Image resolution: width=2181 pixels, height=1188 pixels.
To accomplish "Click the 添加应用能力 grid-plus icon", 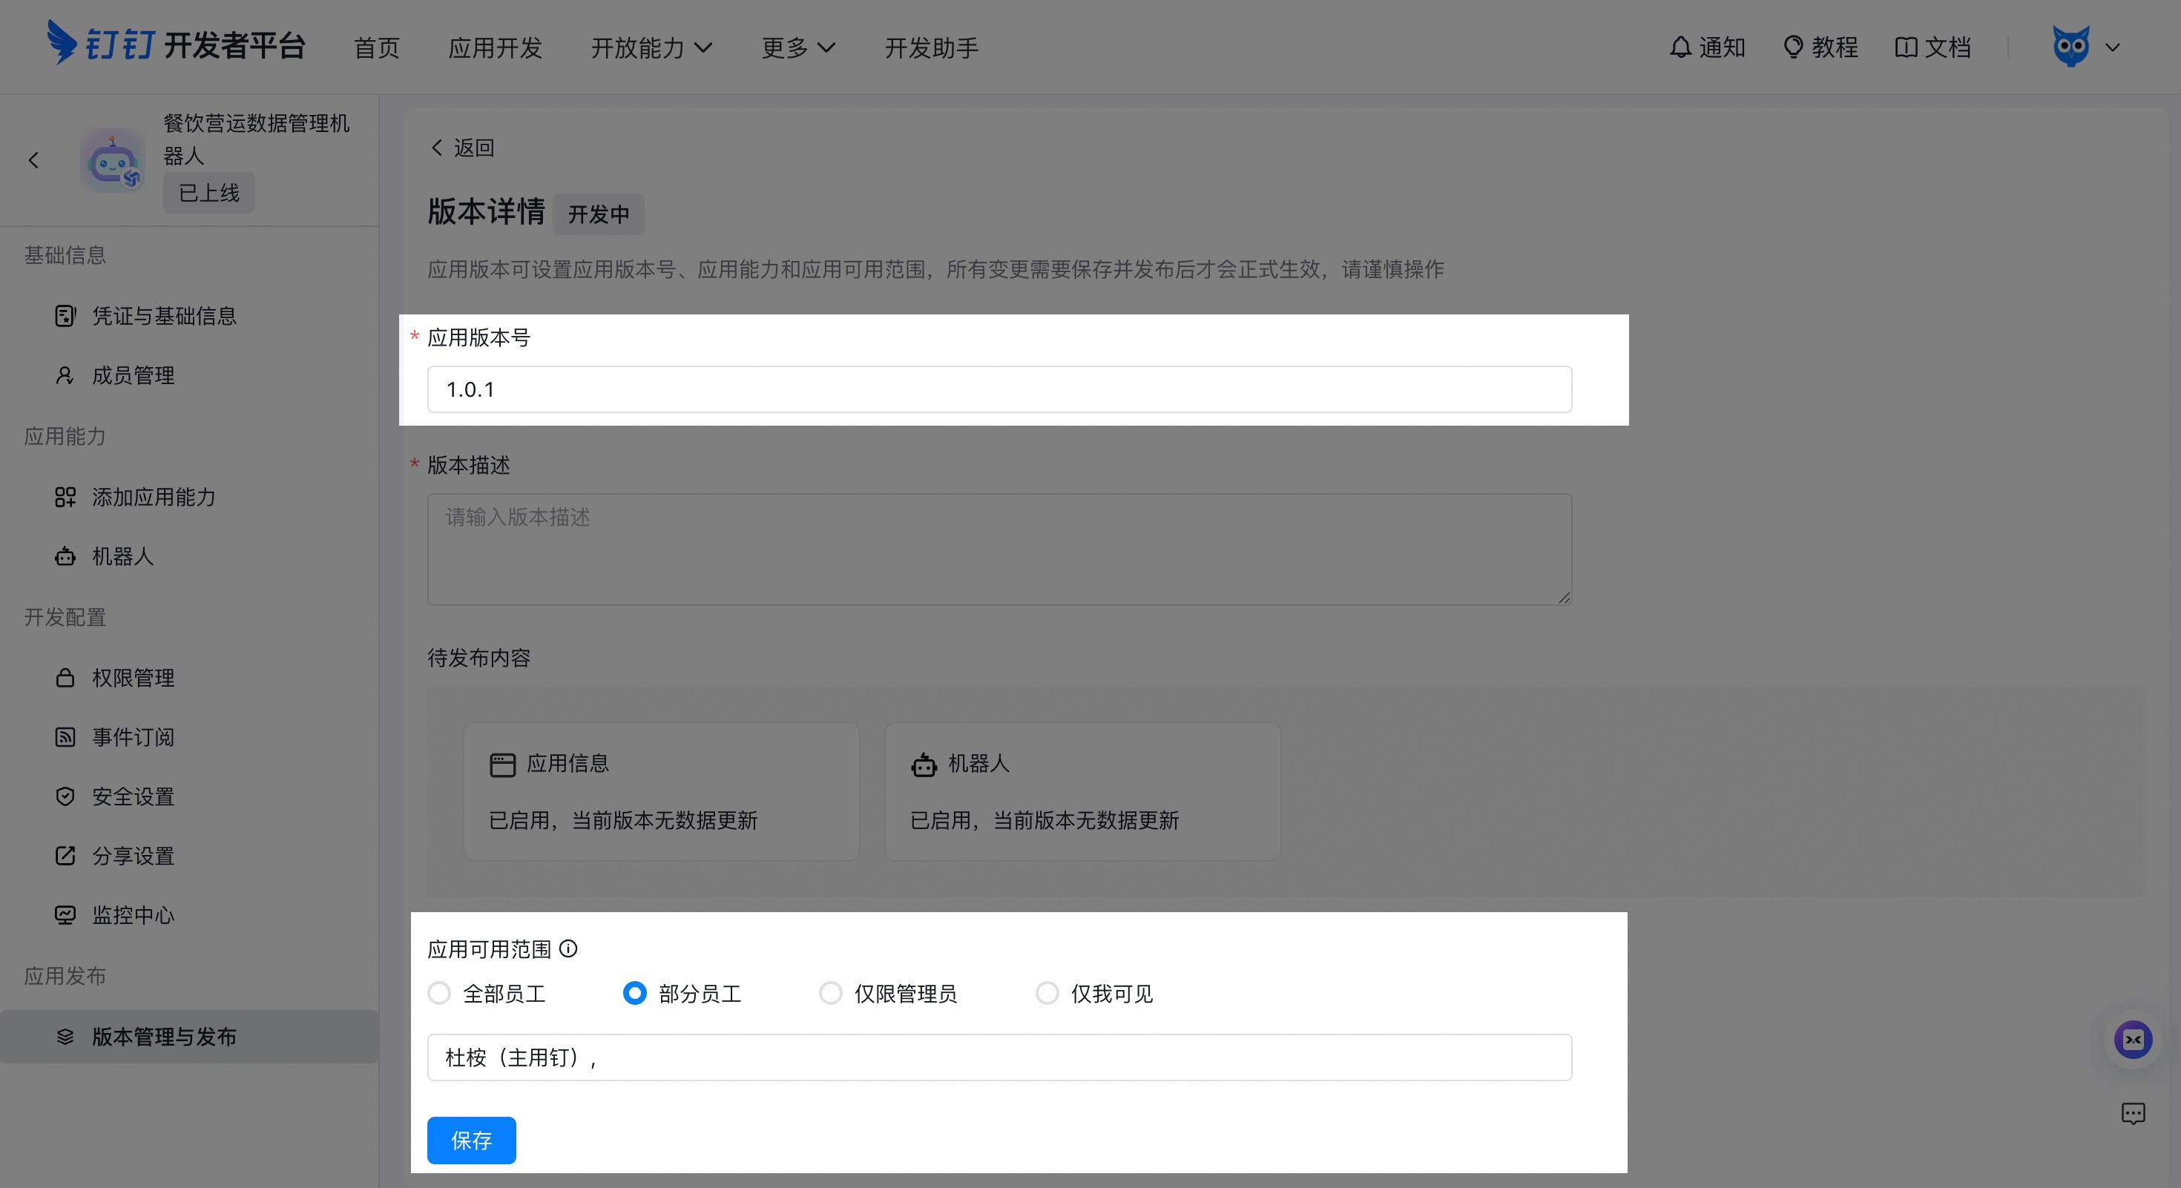I will (x=65, y=497).
